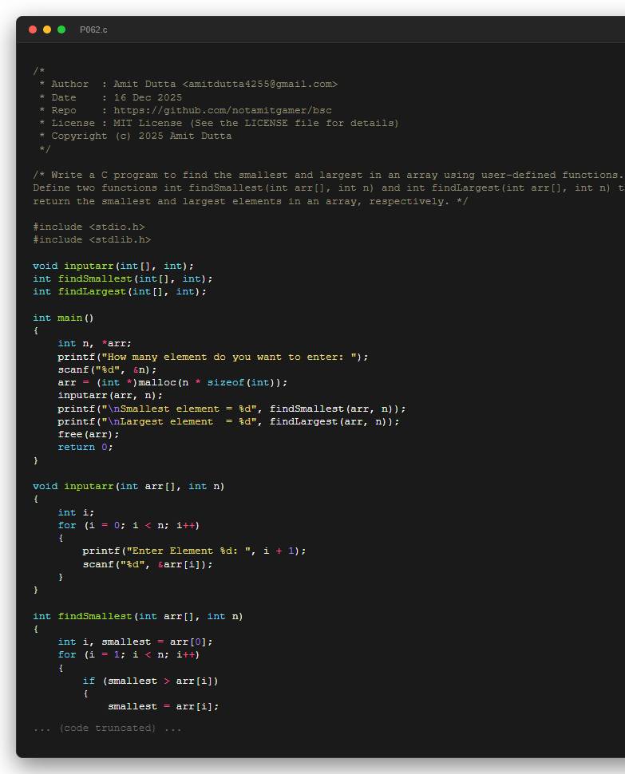625x774 pixels.
Task: Click the '16 Dec 2025' date text
Action: coord(148,97)
